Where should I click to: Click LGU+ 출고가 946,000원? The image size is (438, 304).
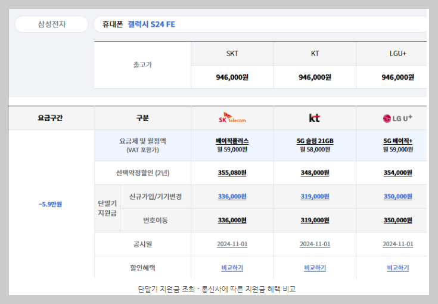[398, 77]
